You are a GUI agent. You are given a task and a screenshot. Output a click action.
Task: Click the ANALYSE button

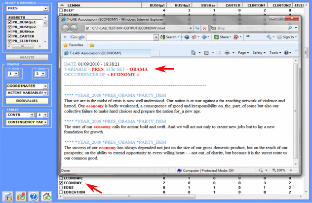pos(27,57)
